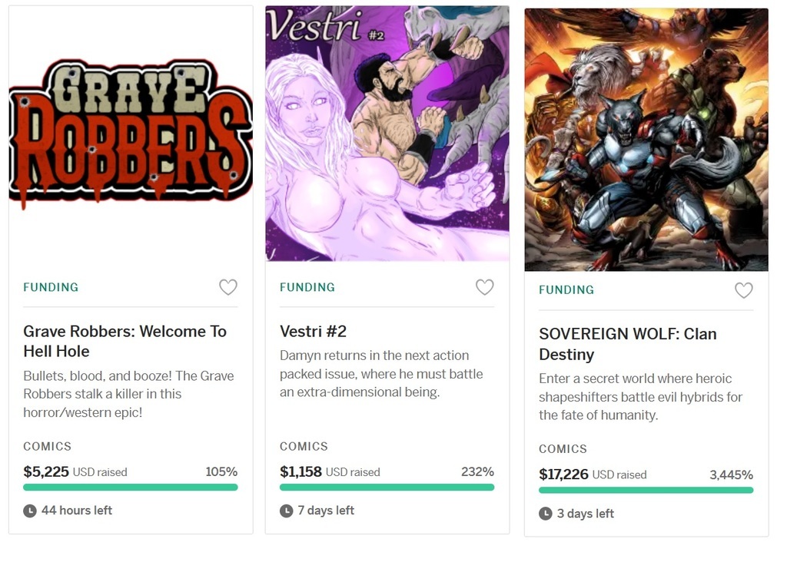
Task: Favorite the Grave Robbers campaign heart icon
Action: [228, 287]
